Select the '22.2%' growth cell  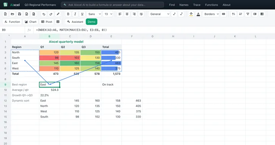(49, 95)
